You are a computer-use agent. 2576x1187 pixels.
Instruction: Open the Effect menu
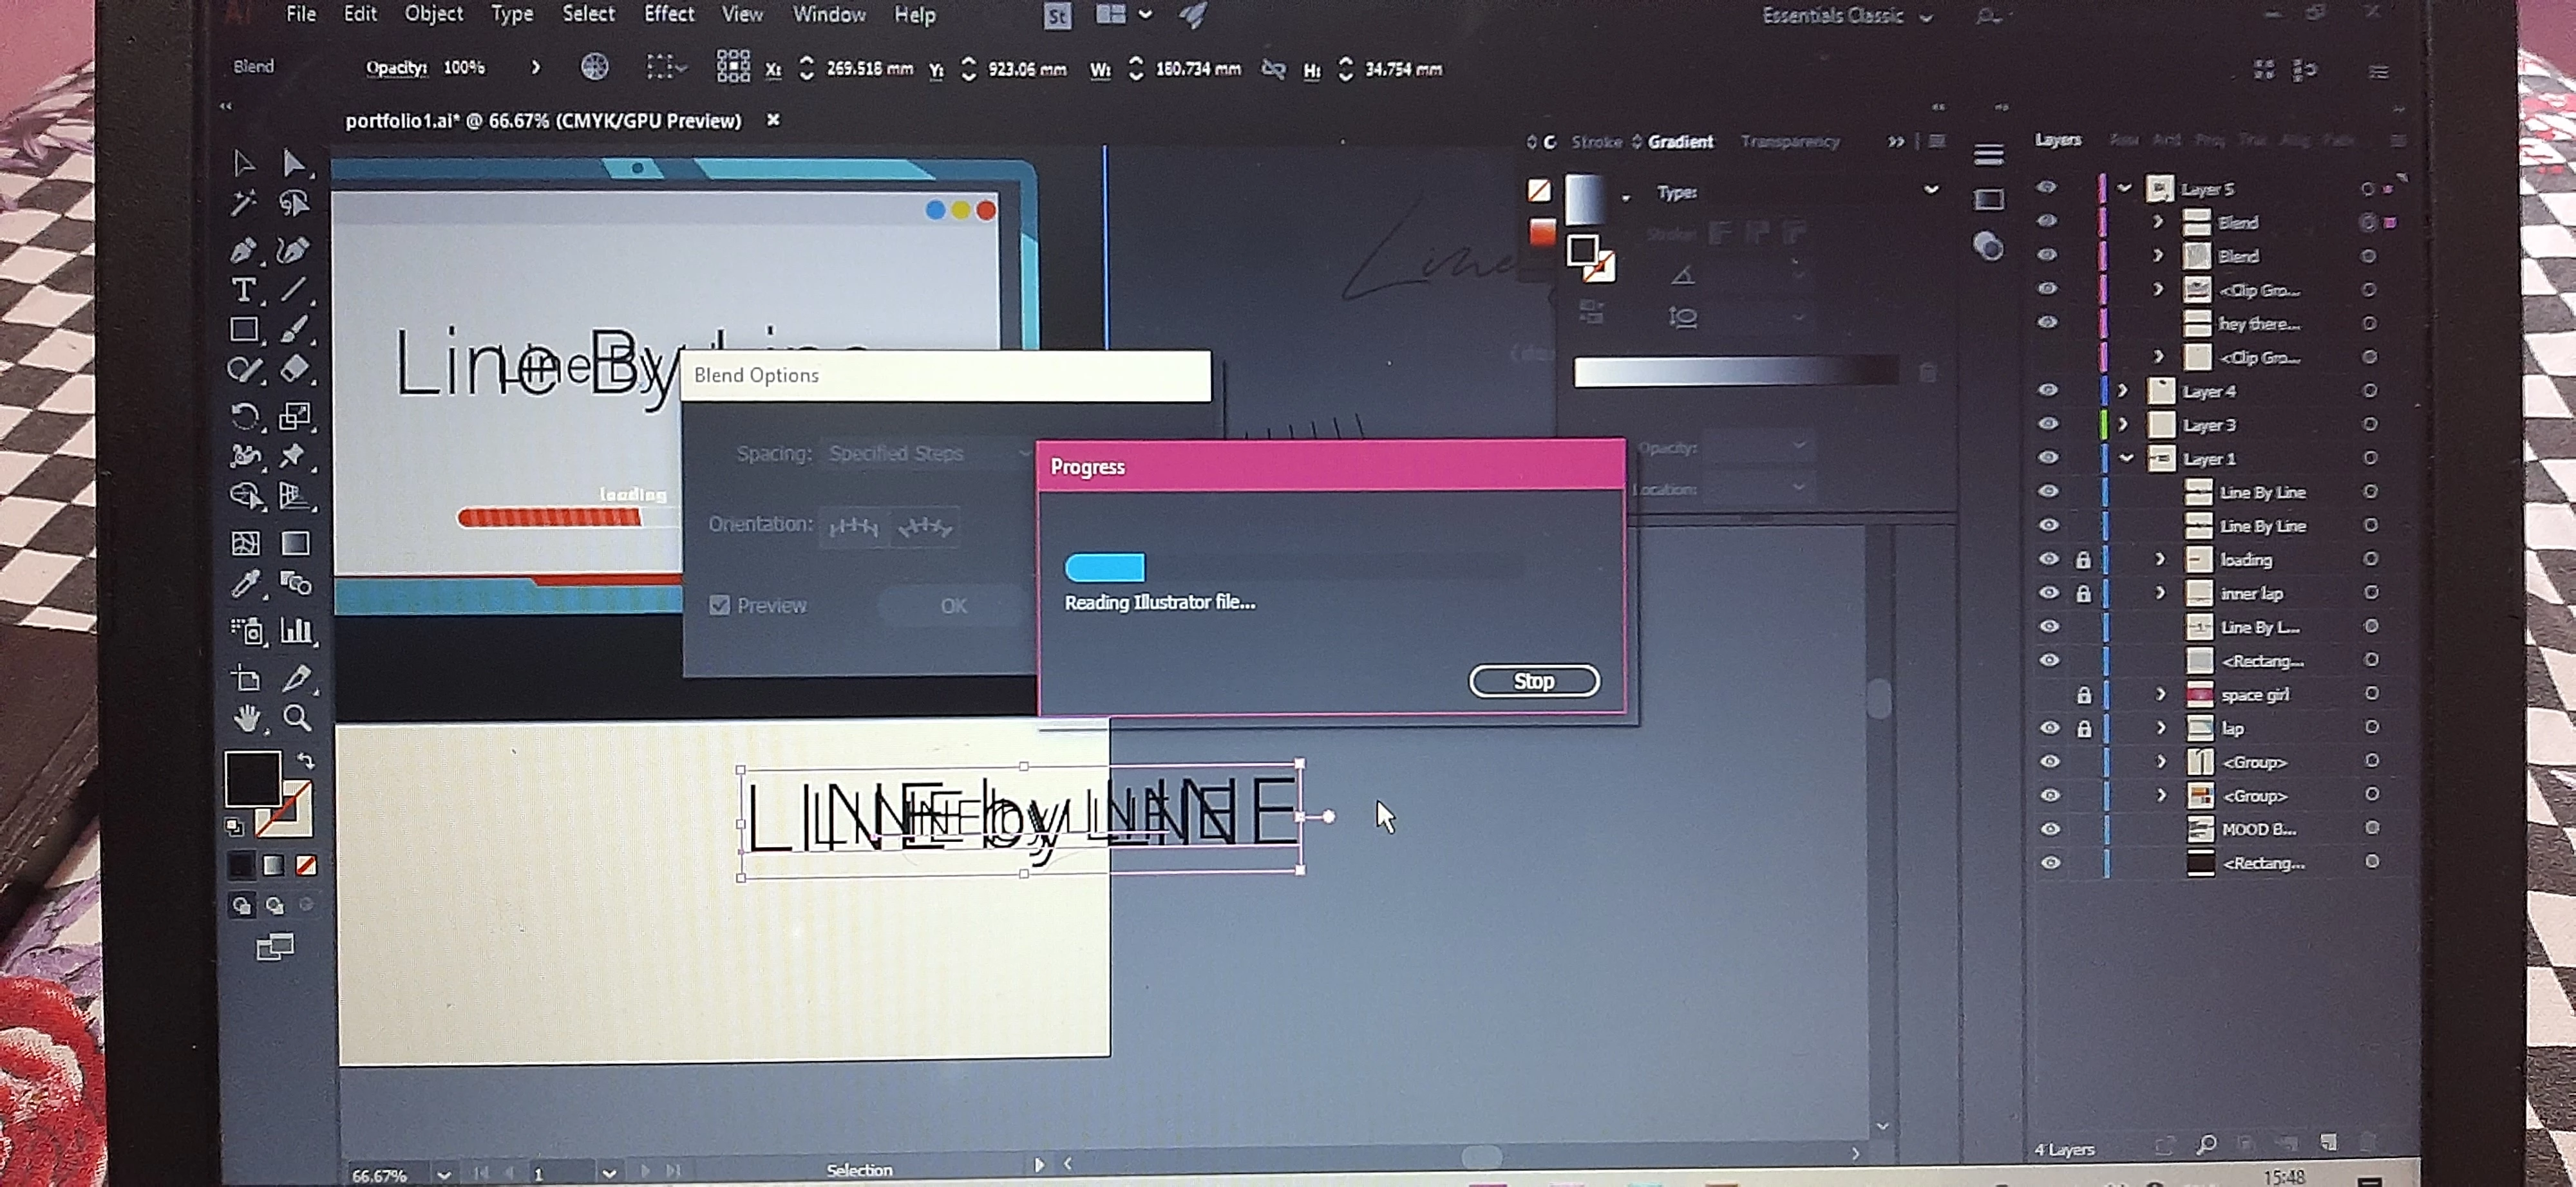pyautogui.click(x=668, y=14)
